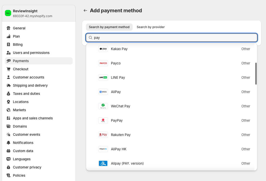Switch to the Search by provider tab
The width and height of the screenshot is (266, 181).
tap(151, 27)
